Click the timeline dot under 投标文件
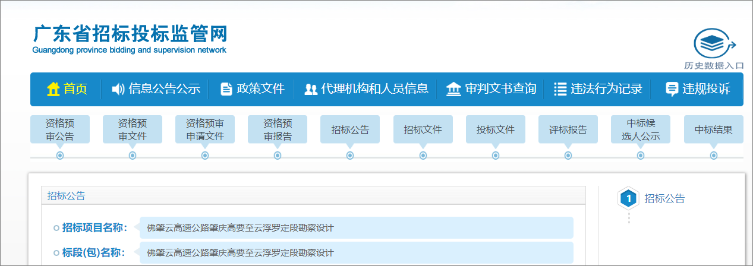 click(496, 156)
